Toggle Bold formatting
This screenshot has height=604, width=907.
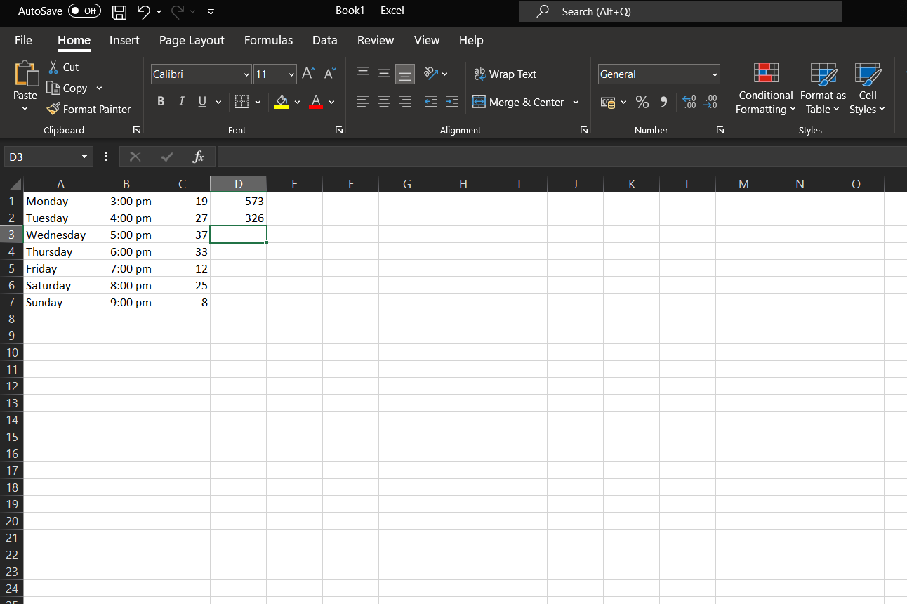click(161, 102)
